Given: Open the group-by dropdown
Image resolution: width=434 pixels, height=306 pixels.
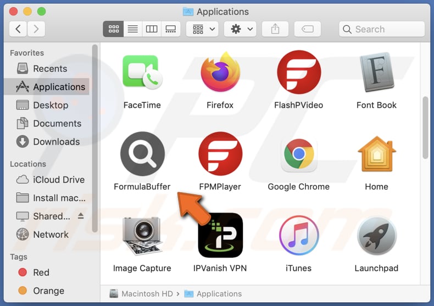Looking at the screenshot, I should [203, 29].
